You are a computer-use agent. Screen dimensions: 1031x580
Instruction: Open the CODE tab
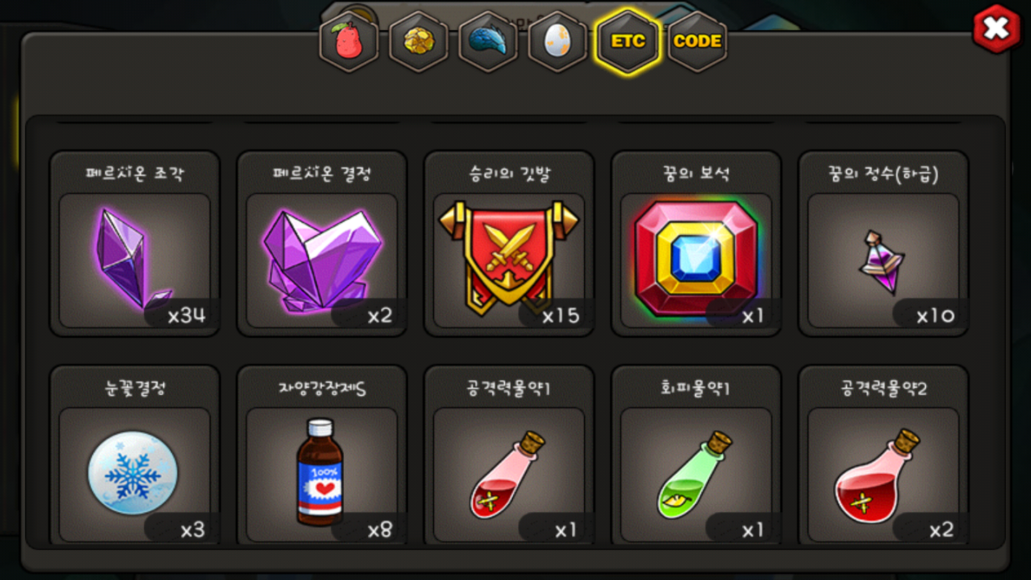(697, 41)
